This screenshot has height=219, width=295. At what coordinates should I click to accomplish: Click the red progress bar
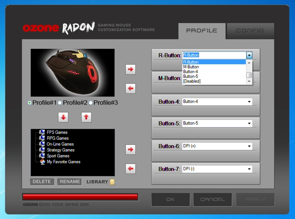(x=80, y=197)
